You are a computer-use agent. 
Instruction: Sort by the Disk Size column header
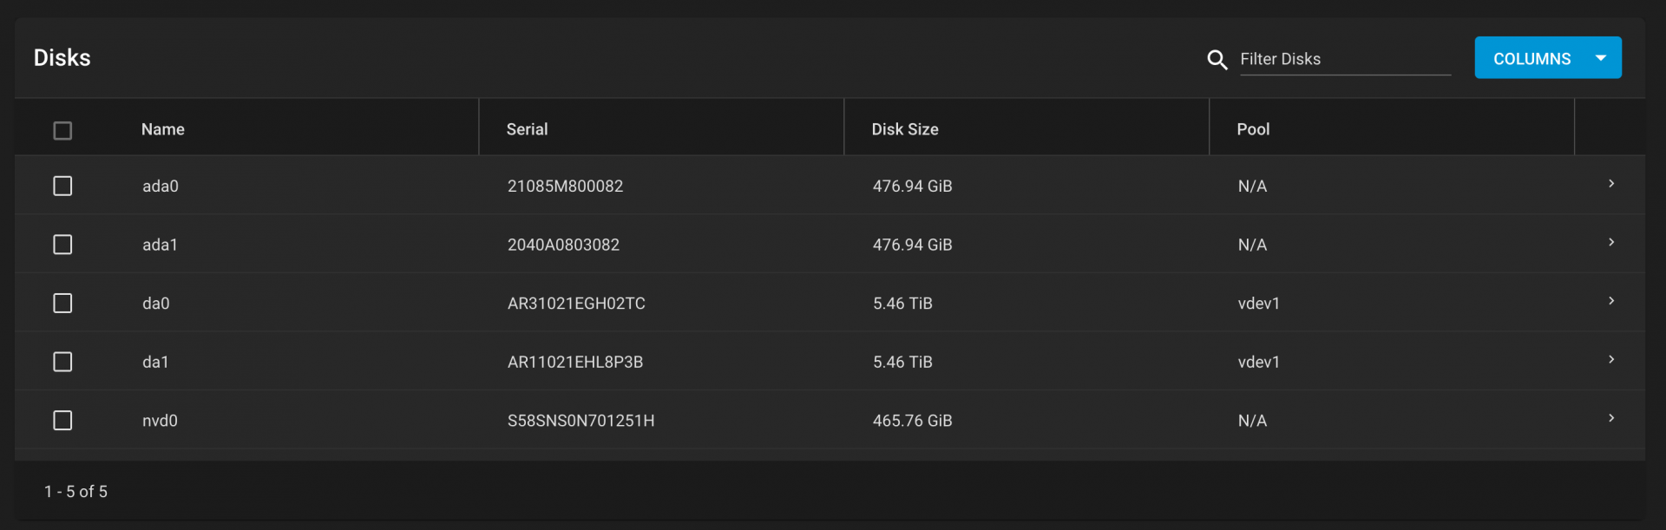(905, 129)
